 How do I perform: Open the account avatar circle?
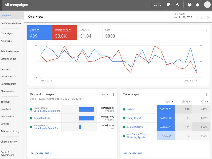pyautogui.click(x=207, y=5)
